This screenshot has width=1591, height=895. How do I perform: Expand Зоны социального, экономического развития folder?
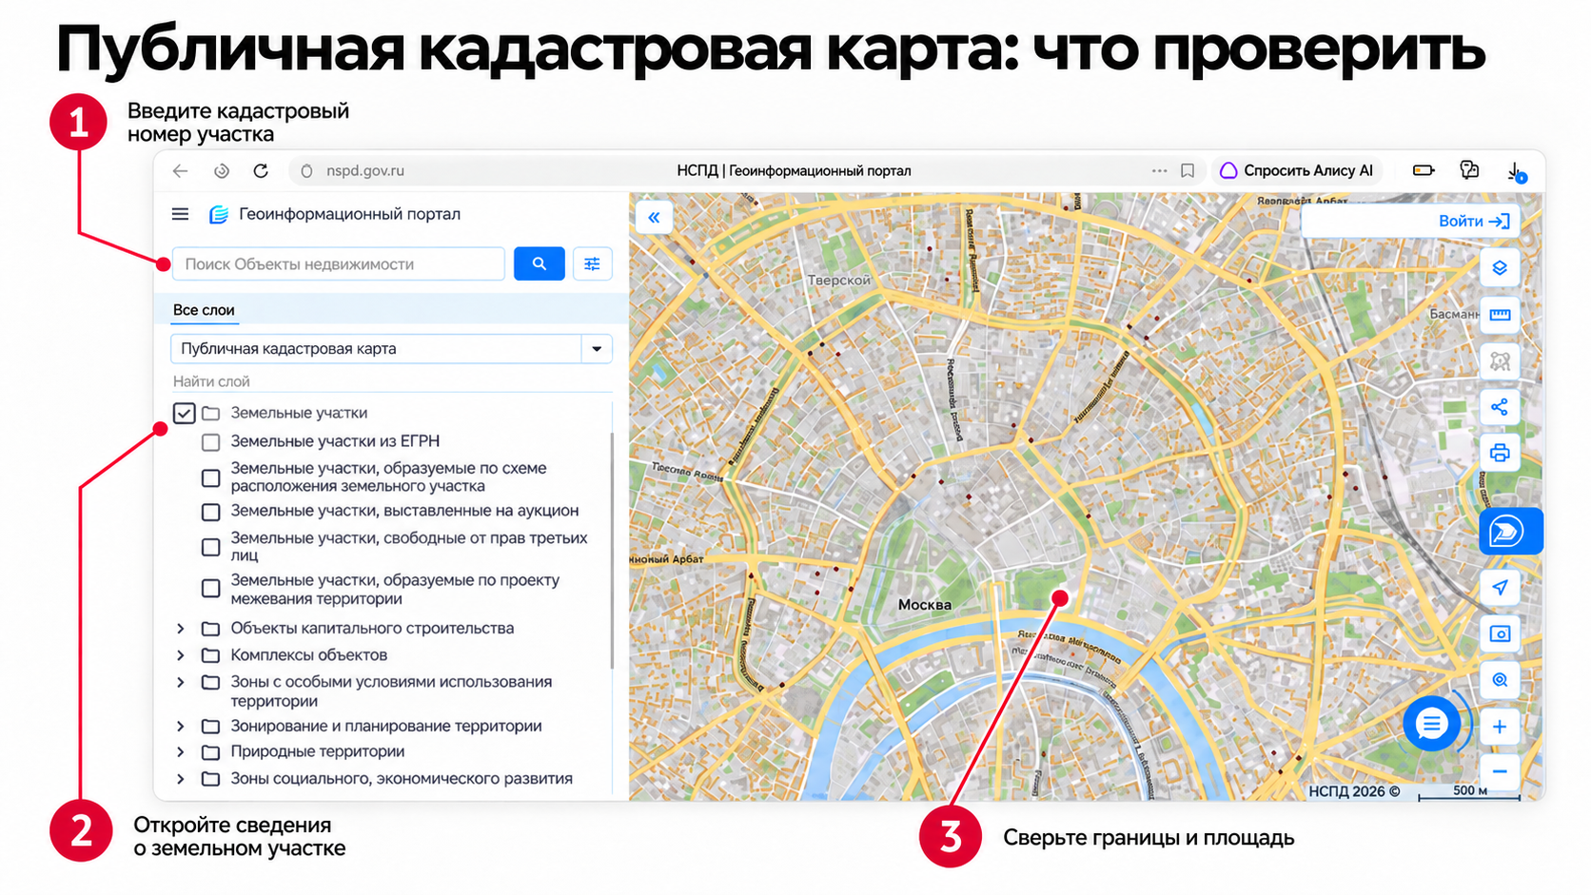point(181,779)
